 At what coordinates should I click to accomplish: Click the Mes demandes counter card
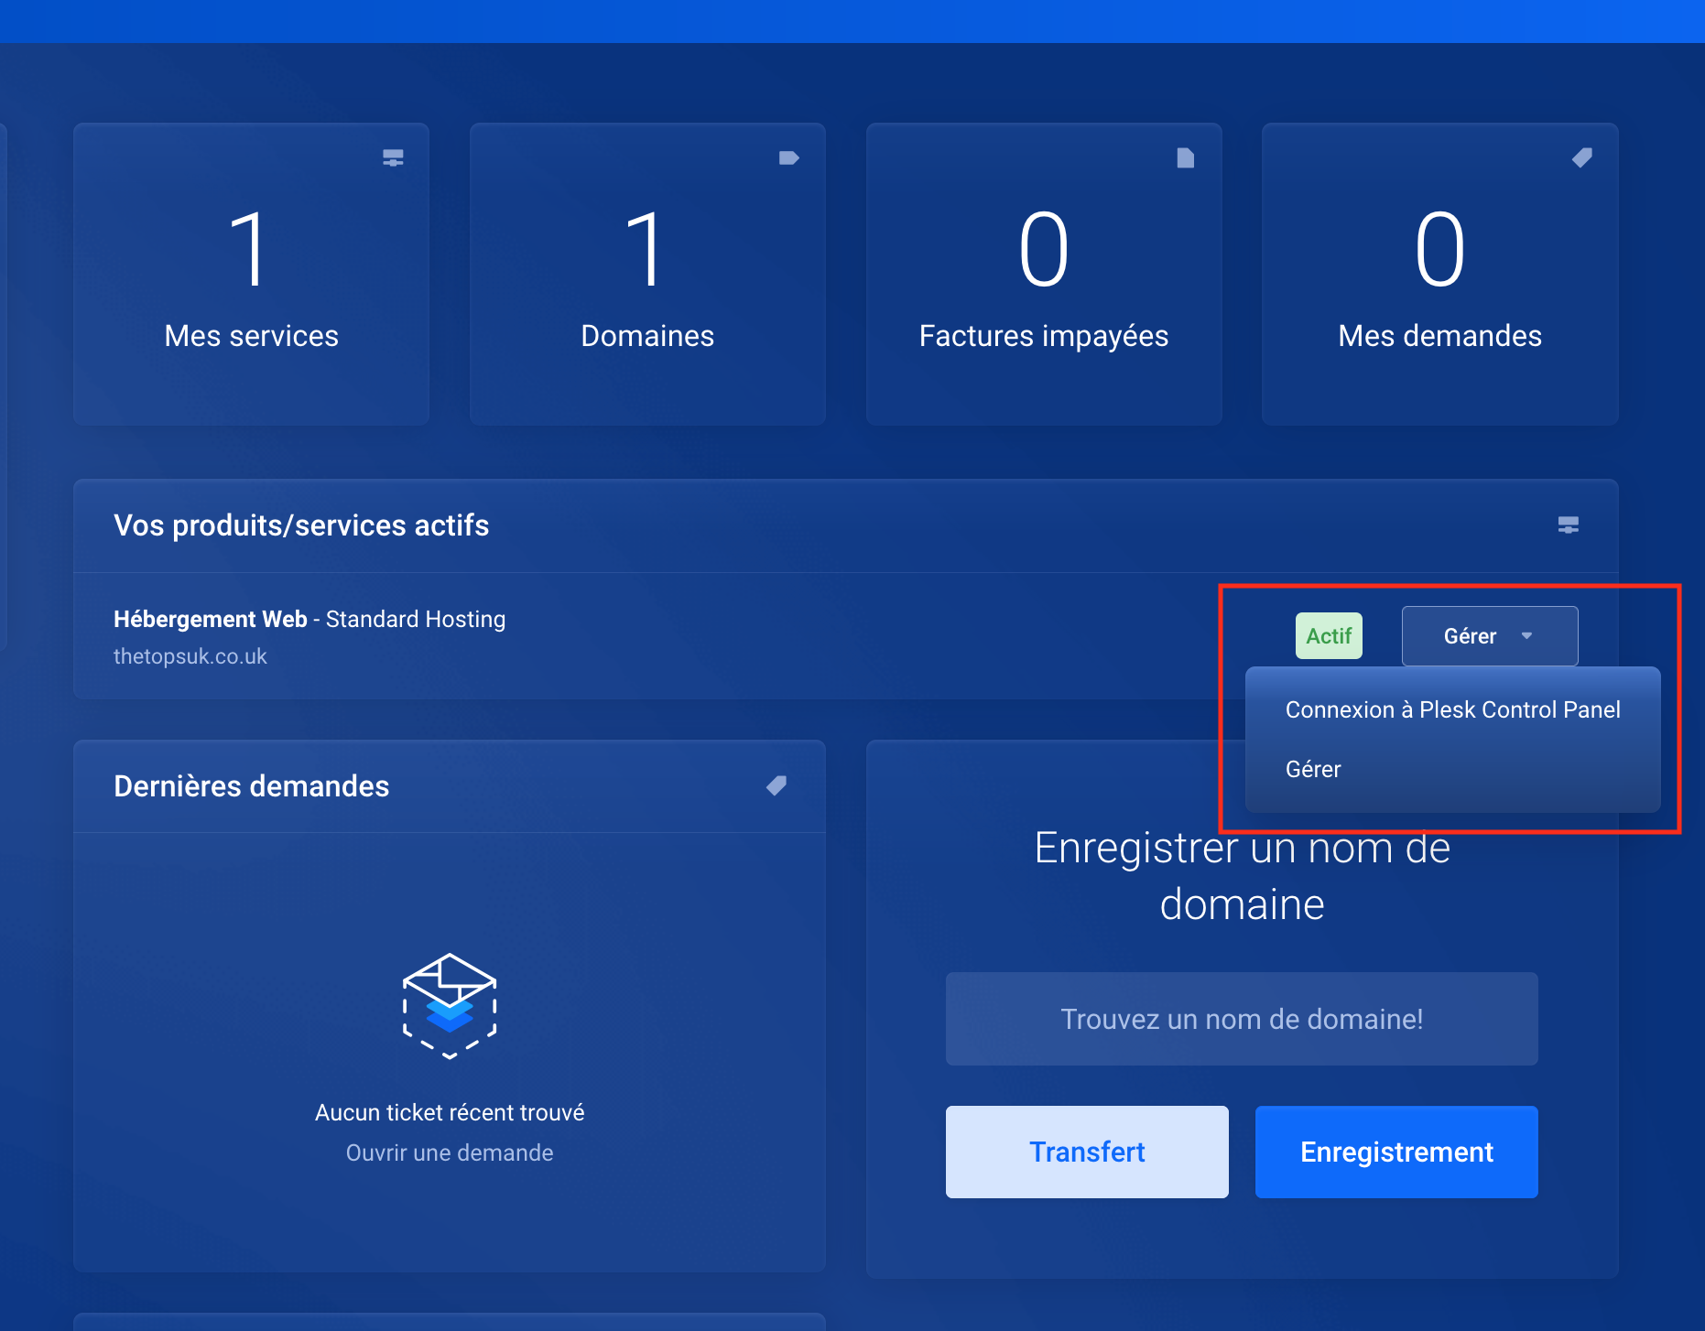(x=1439, y=275)
